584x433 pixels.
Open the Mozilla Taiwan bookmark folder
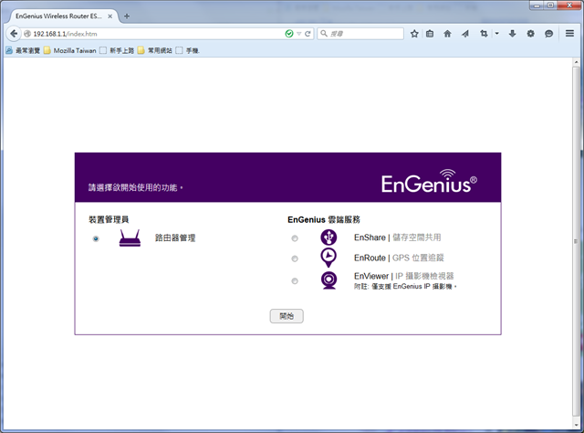click(x=70, y=50)
